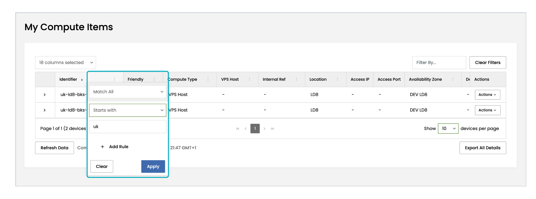Image resolution: width=536 pixels, height=199 pixels.
Task: Expand the second device row
Action: click(x=45, y=110)
